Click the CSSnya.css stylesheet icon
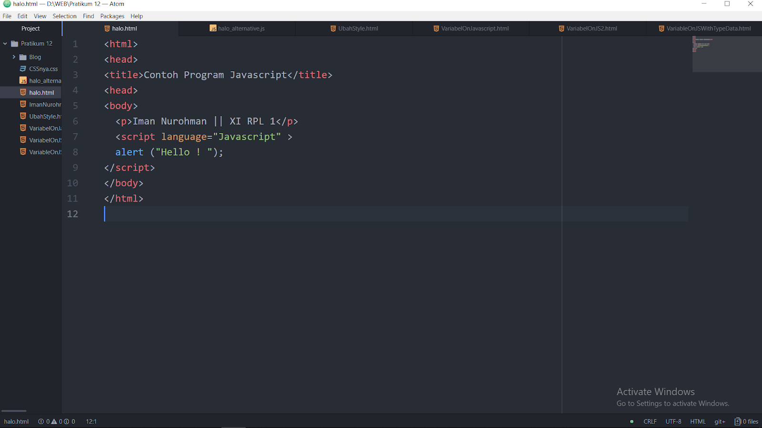 22,68
